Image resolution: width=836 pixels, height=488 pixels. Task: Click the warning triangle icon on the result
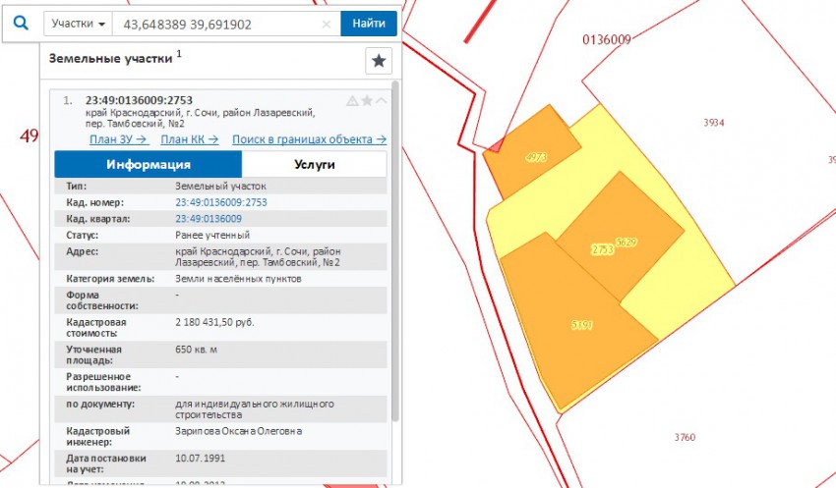(352, 100)
